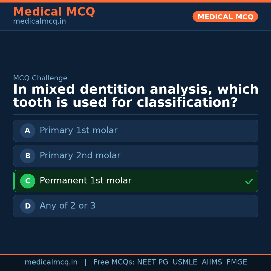Click the NEET PG footer item
This screenshot has width=271, height=271.
(152, 262)
